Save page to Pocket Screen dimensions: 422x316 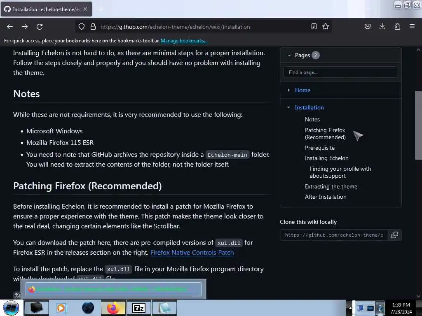[x=368, y=26]
